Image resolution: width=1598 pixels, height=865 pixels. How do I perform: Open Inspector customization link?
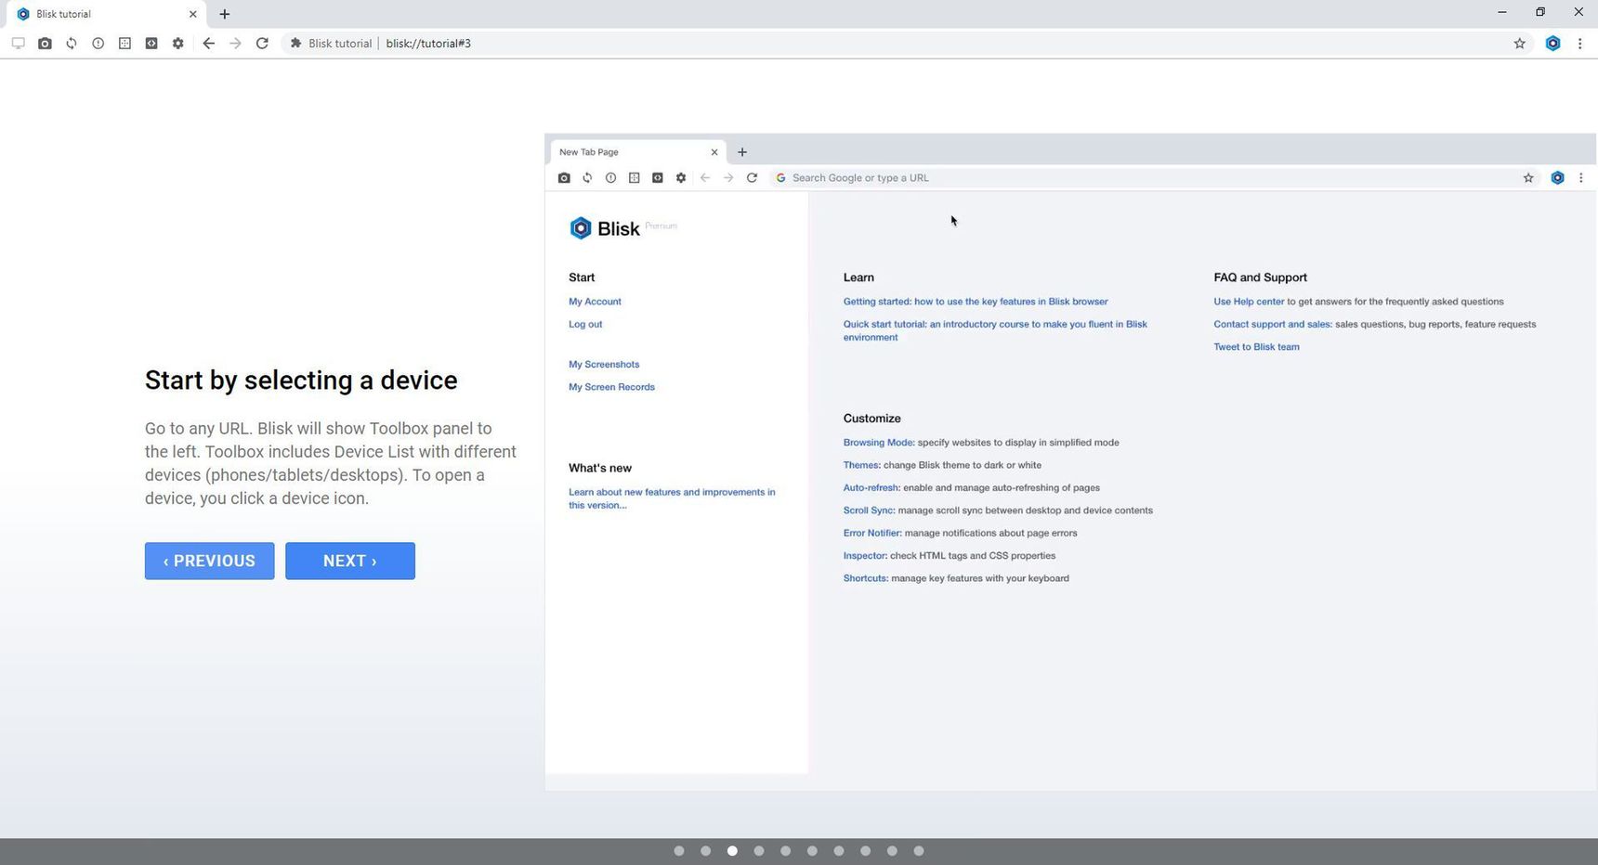(x=866, y=556)
